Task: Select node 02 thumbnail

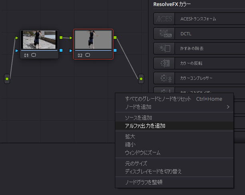Action: click(93, 40)
